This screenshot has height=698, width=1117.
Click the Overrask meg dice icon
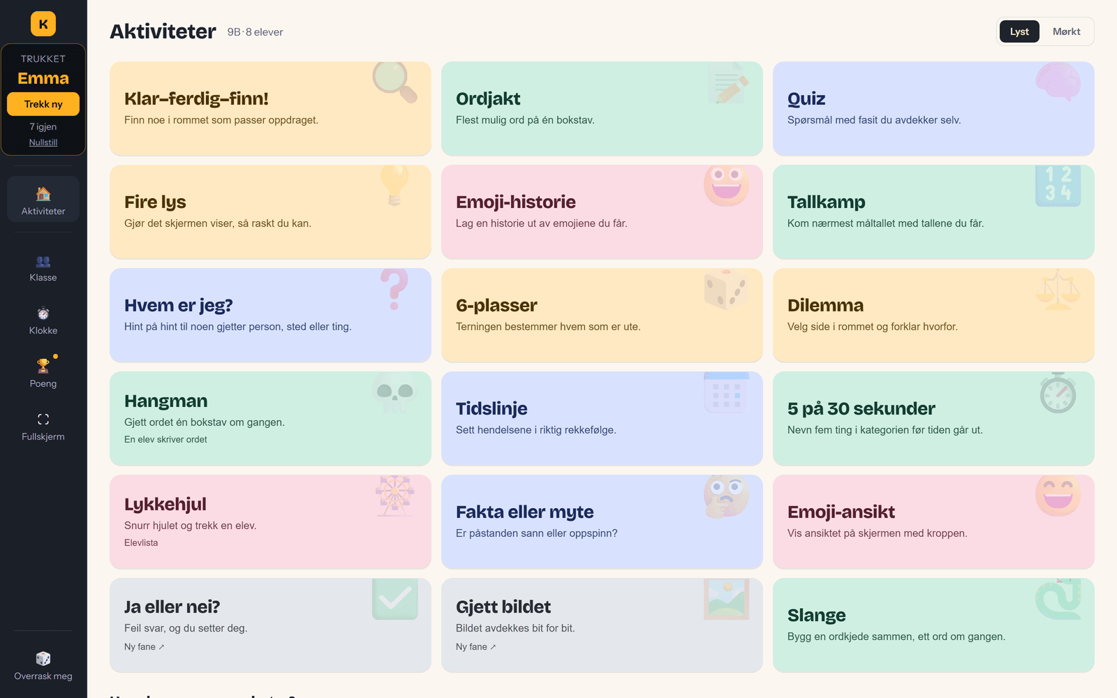tap(43, 658)
